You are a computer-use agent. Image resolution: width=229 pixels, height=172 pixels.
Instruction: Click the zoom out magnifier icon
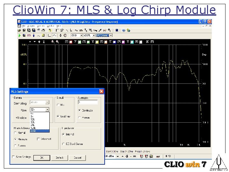(57, 42)
